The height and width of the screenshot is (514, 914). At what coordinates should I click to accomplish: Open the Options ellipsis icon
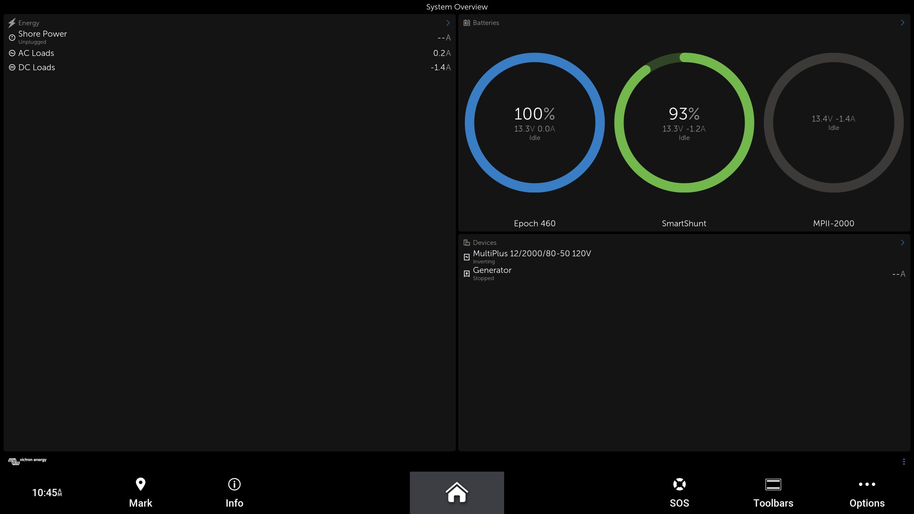tap(867, 484)
